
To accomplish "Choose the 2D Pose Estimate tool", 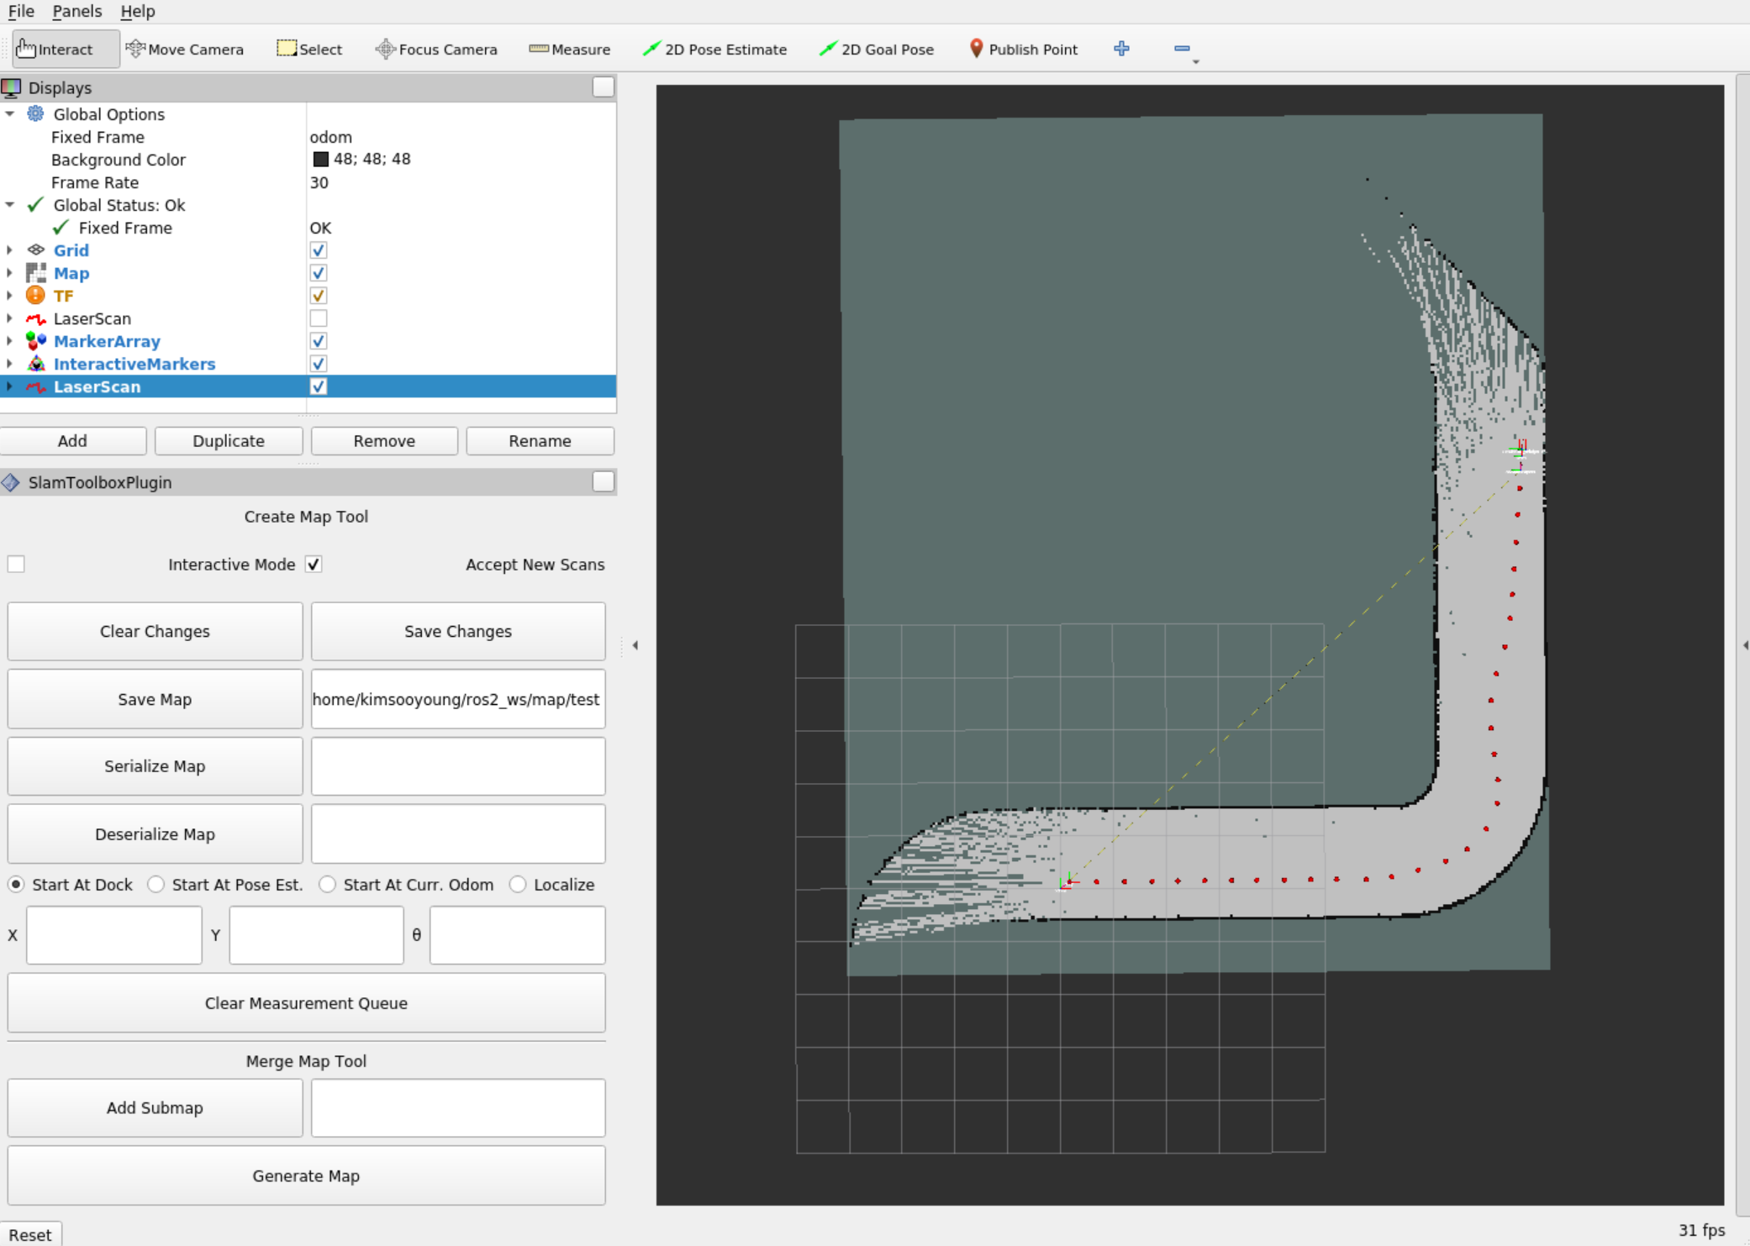I will point(714,50).
